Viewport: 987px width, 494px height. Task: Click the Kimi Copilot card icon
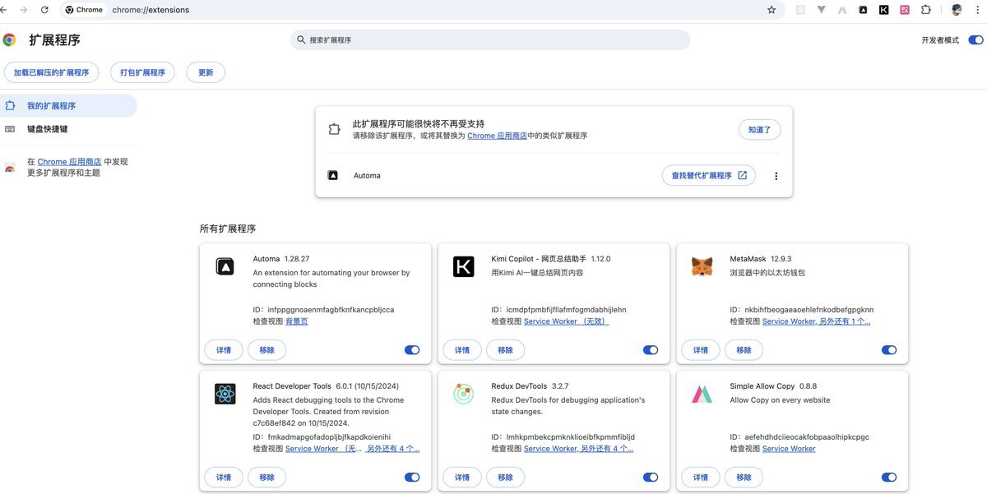464,266
